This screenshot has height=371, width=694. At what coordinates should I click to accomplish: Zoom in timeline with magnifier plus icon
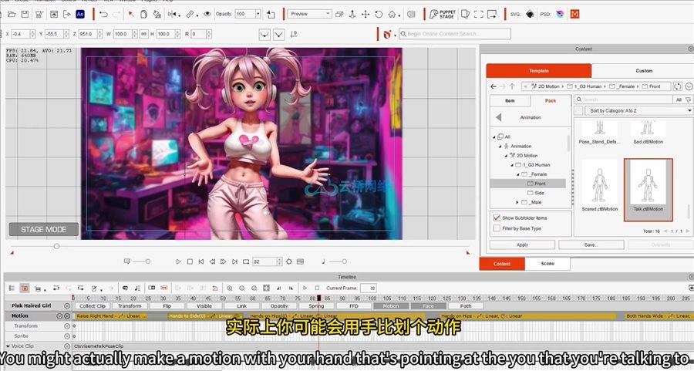(230, 288)
